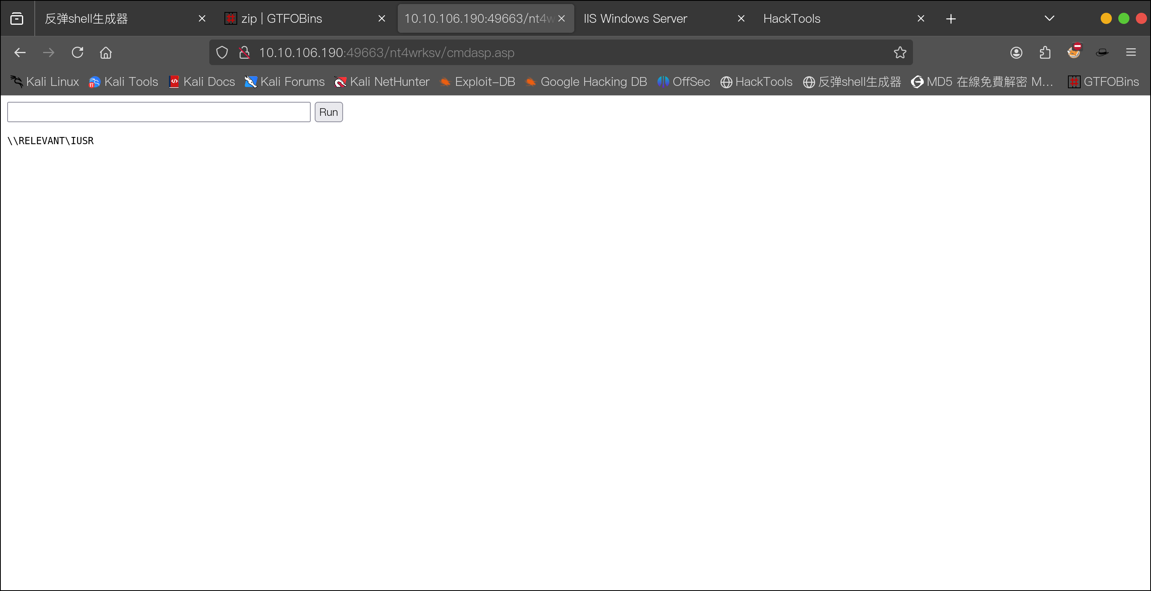Open the browser home page

click(106, 53)
